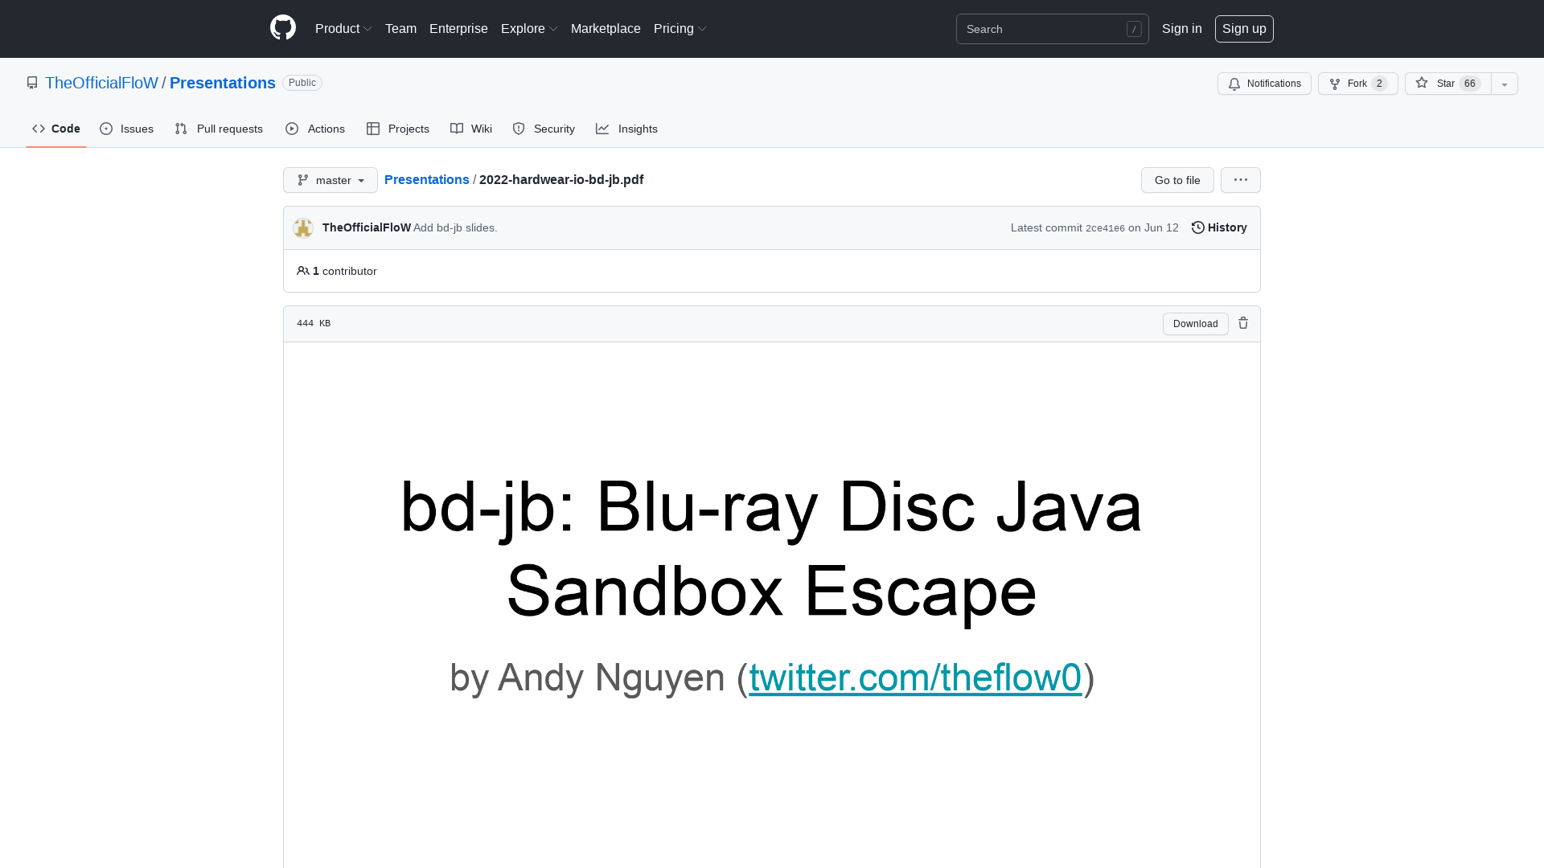The image size is (1544, 868).
Task: Open the master branch selector
Action: click(330, 180)
